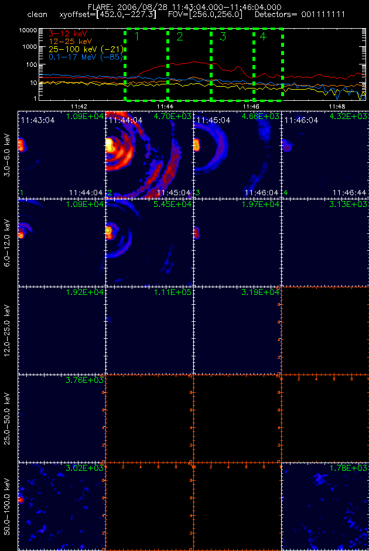The width and height of the screenshot is (369, 551).
Task: Click the "11:46:44" end time stamp
Action: click(x=349, y=193)
